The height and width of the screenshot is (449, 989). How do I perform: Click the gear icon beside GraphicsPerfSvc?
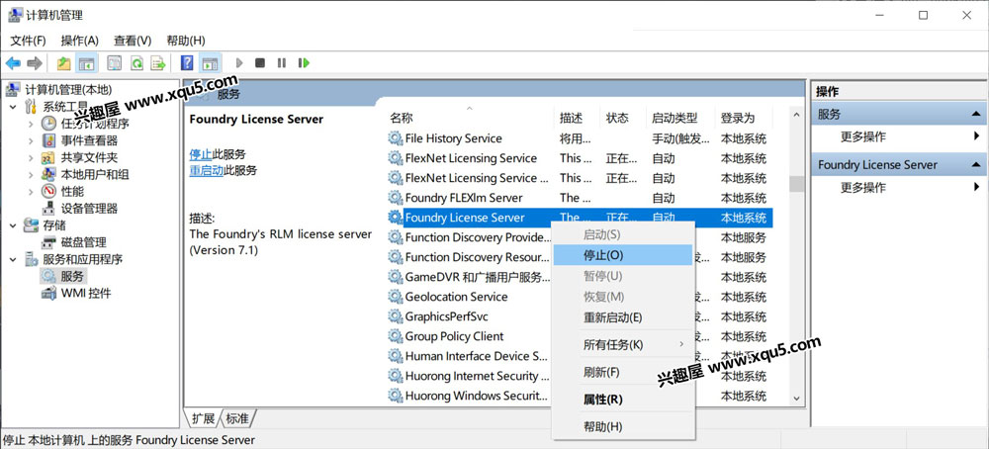pyautogui.click(x=395, y=316)
